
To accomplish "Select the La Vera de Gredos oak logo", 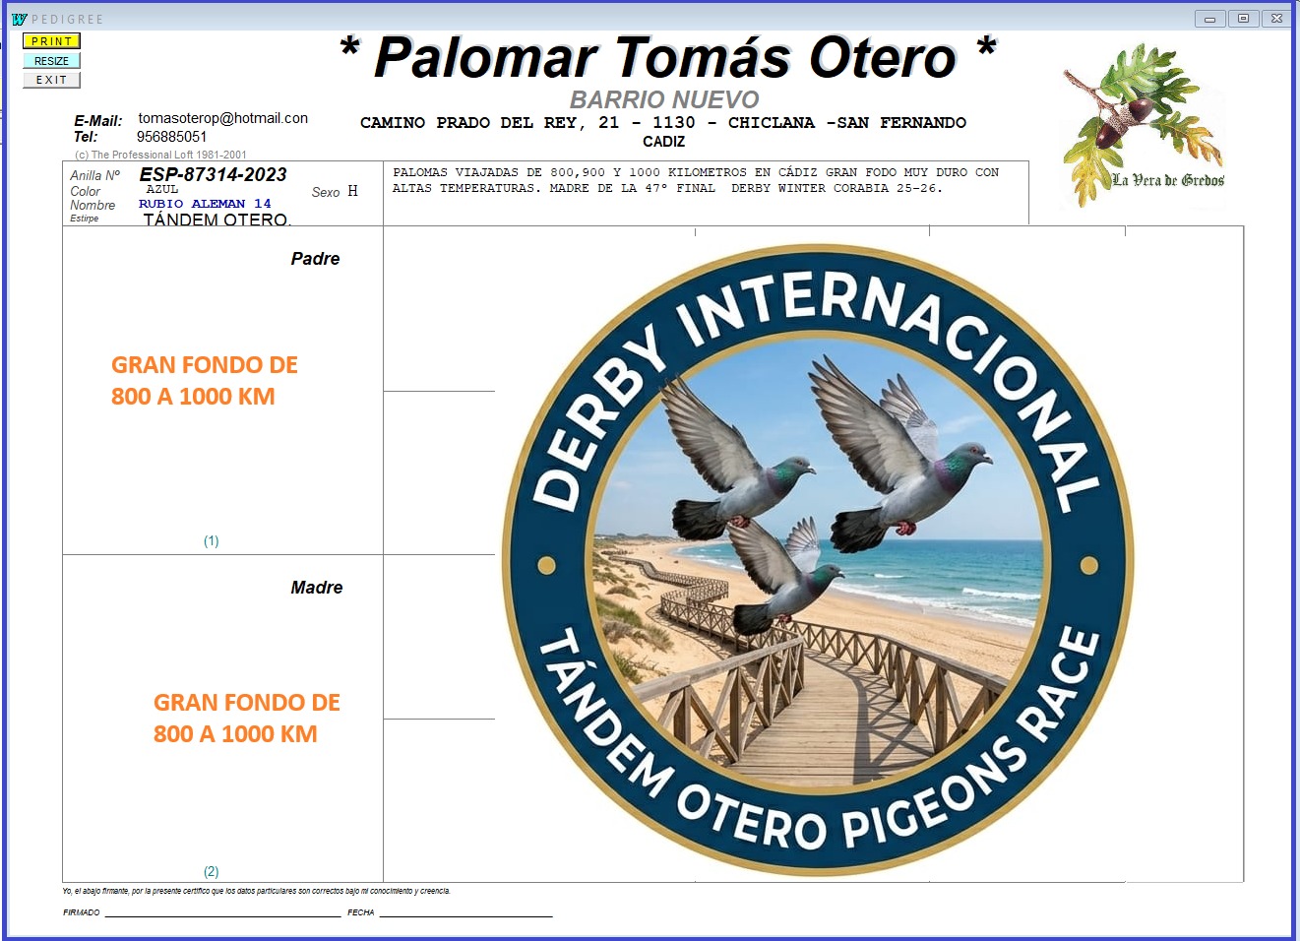I will pos(1145,124).
